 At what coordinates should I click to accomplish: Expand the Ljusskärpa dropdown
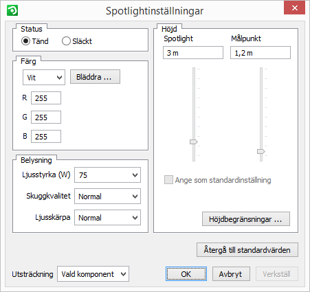(107, 218)
